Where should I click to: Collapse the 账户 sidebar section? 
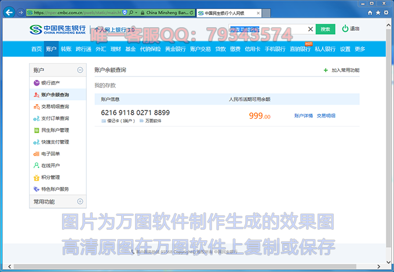pyautogui.click(x=80, y=70)
